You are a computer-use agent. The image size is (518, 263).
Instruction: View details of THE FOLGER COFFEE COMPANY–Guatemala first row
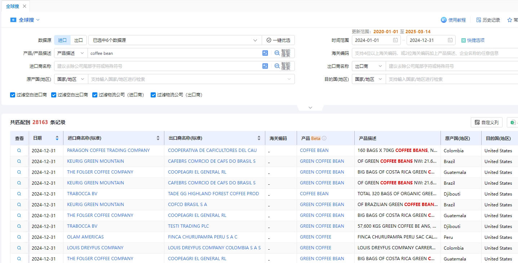(19, 172)
